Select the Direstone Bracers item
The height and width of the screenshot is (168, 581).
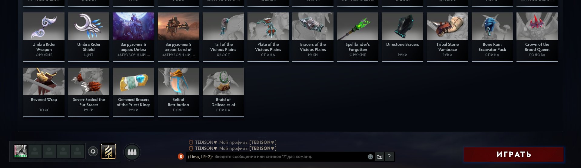(403, 37)
